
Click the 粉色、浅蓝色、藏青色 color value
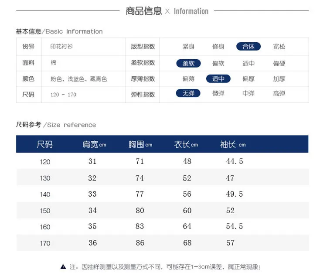click(x=78, y=79)
